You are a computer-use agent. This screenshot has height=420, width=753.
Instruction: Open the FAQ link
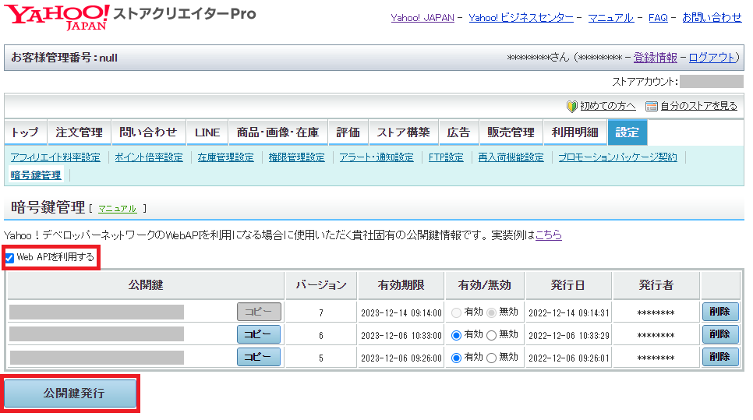tap(658, 18)
